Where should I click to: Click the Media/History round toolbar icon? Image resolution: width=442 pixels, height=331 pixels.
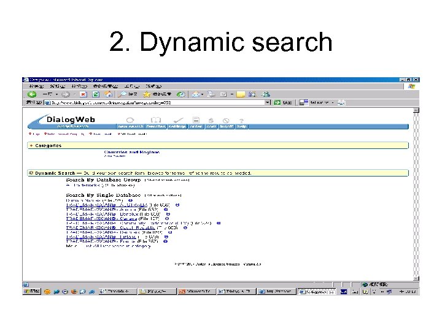(x=180, y=94)
